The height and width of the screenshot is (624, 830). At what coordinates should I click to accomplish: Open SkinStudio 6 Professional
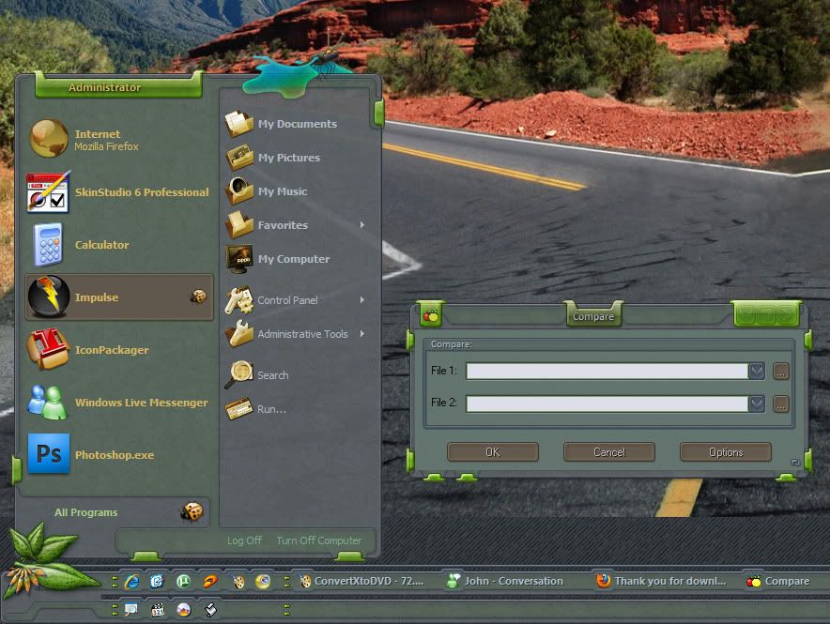119,192
